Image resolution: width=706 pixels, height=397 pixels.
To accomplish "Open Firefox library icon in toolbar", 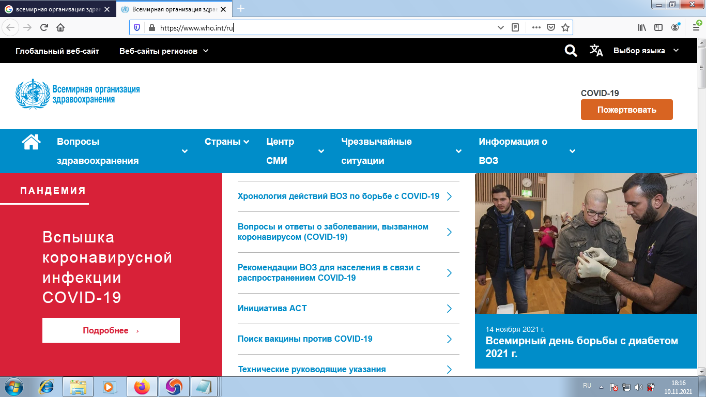I will tap(642, 28).
